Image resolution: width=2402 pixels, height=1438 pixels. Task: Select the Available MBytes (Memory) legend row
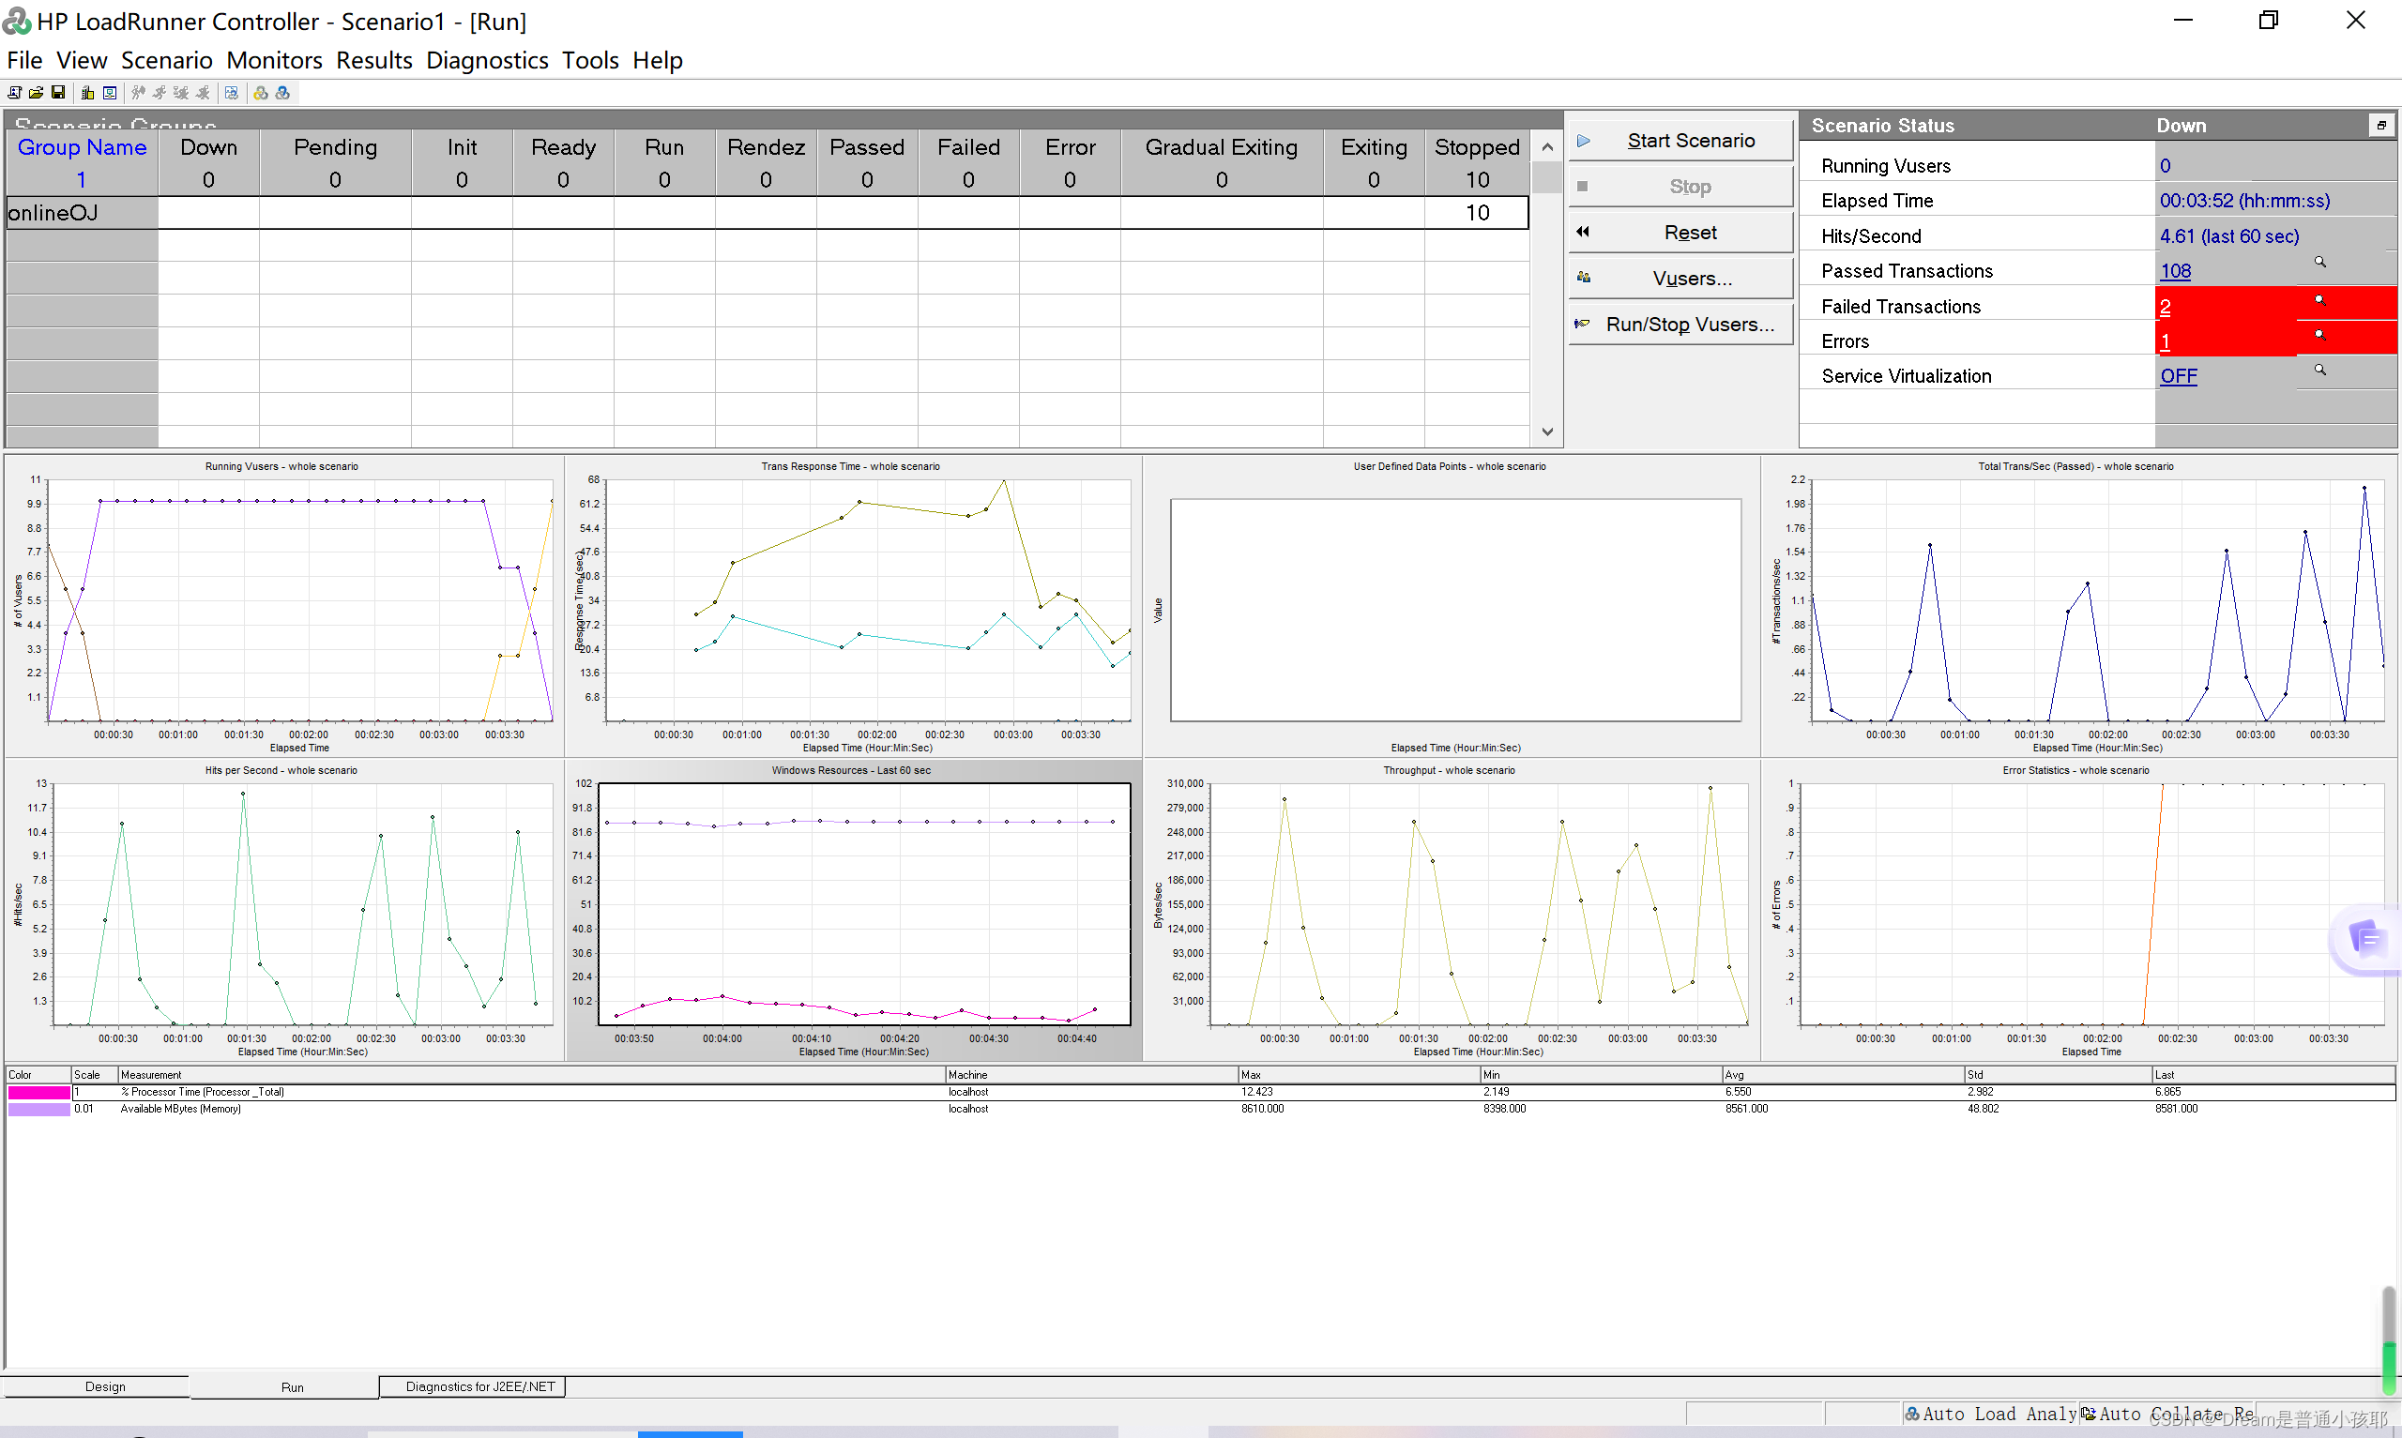[1200, 1110]
